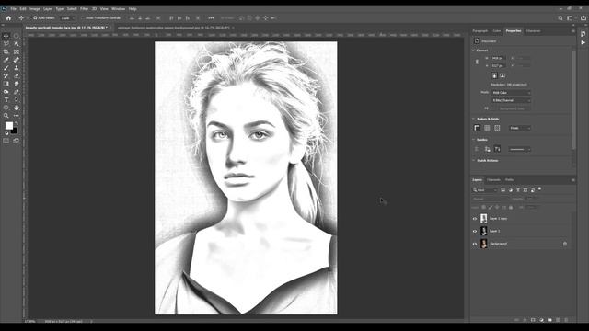Image resolution: width=589 pixels, height=331 pixels.
Task: Open the bit depth per channel dropdown
Action: coord(512,100)
